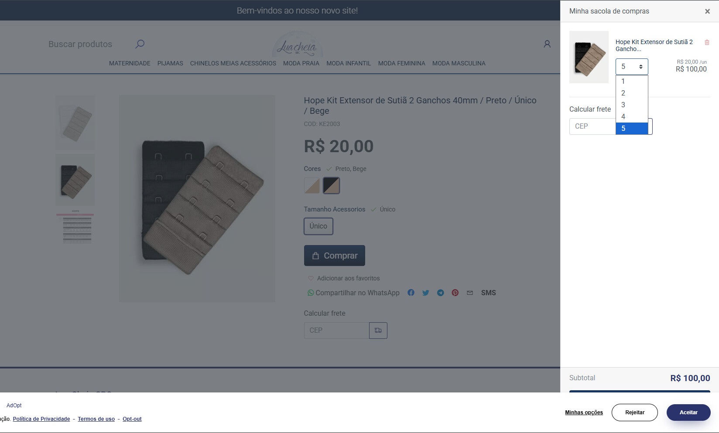Share product via email envelope icon
Viewport: 719px width, 433px height.
(x=470, y=293)
